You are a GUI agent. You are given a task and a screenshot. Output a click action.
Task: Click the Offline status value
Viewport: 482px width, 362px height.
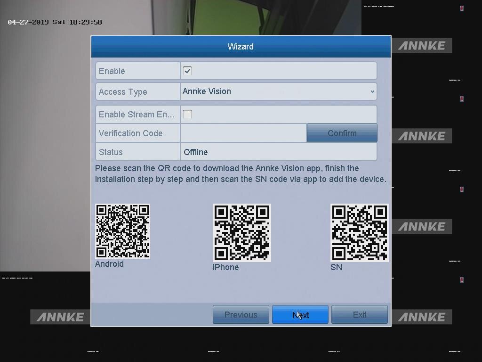(x=195, y=152)
